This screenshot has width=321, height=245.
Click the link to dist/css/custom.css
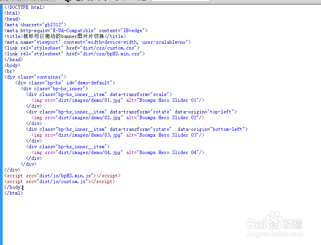coord(72,48)
